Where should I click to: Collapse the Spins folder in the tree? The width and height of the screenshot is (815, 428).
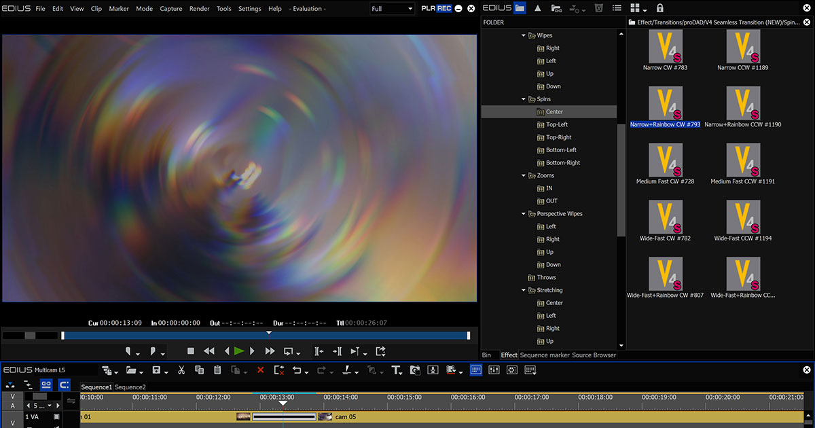524,99
